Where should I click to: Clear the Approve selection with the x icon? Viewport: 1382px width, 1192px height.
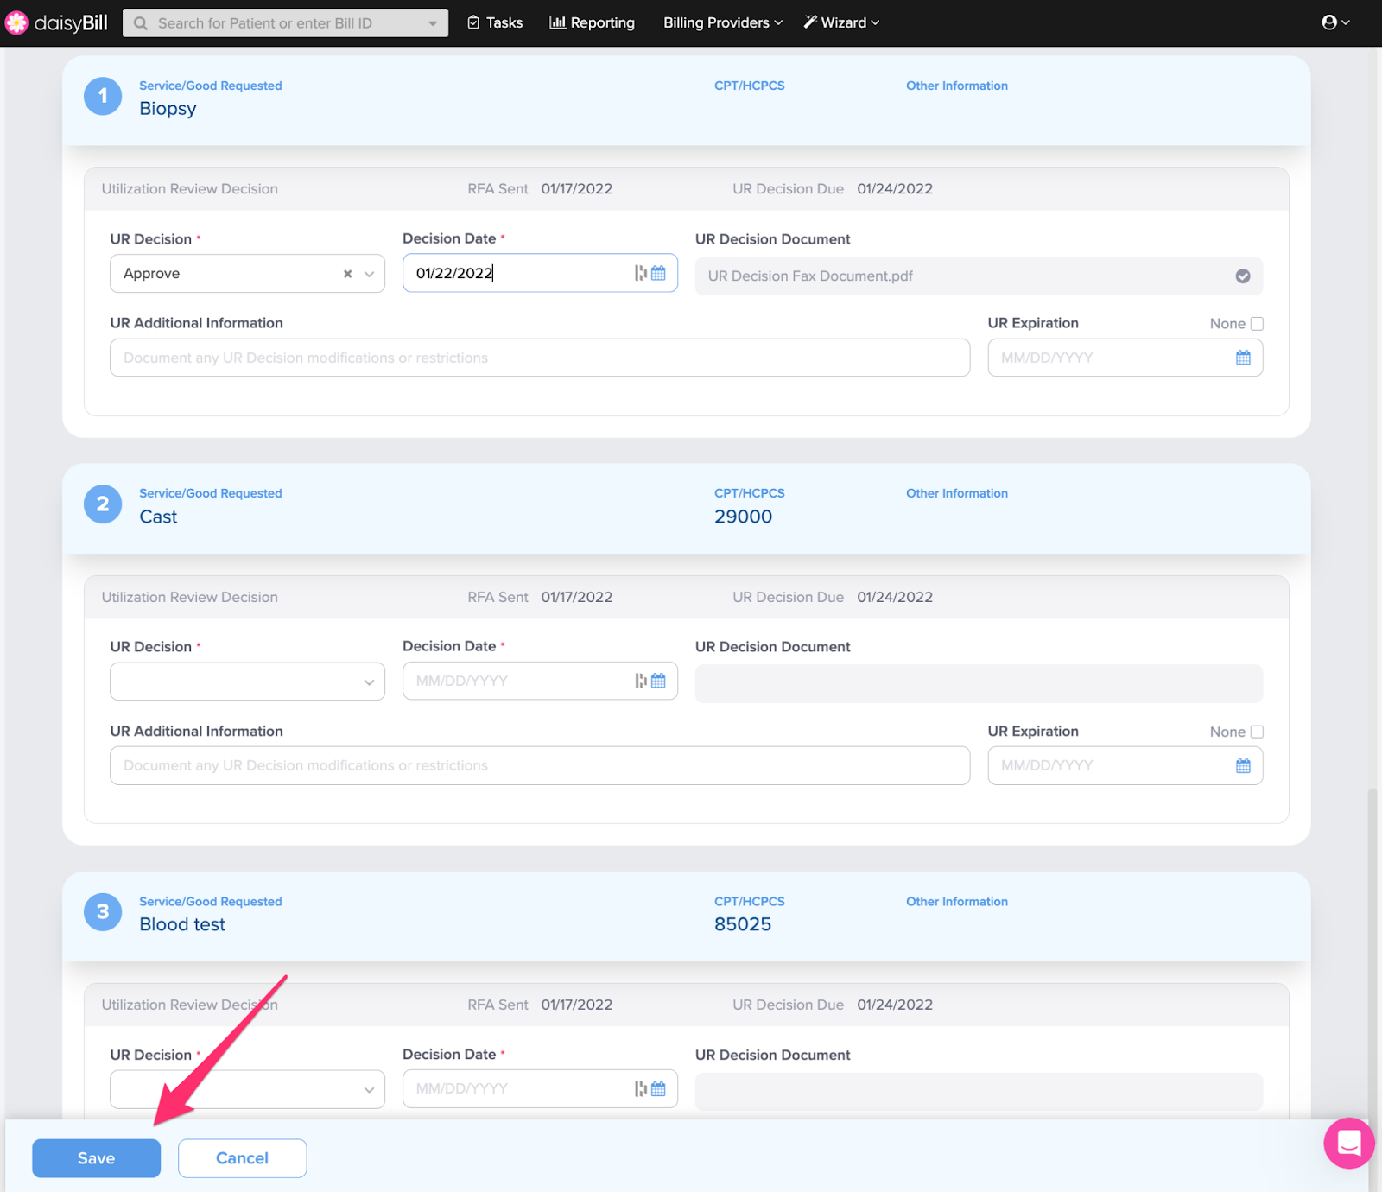pos(347,274)
